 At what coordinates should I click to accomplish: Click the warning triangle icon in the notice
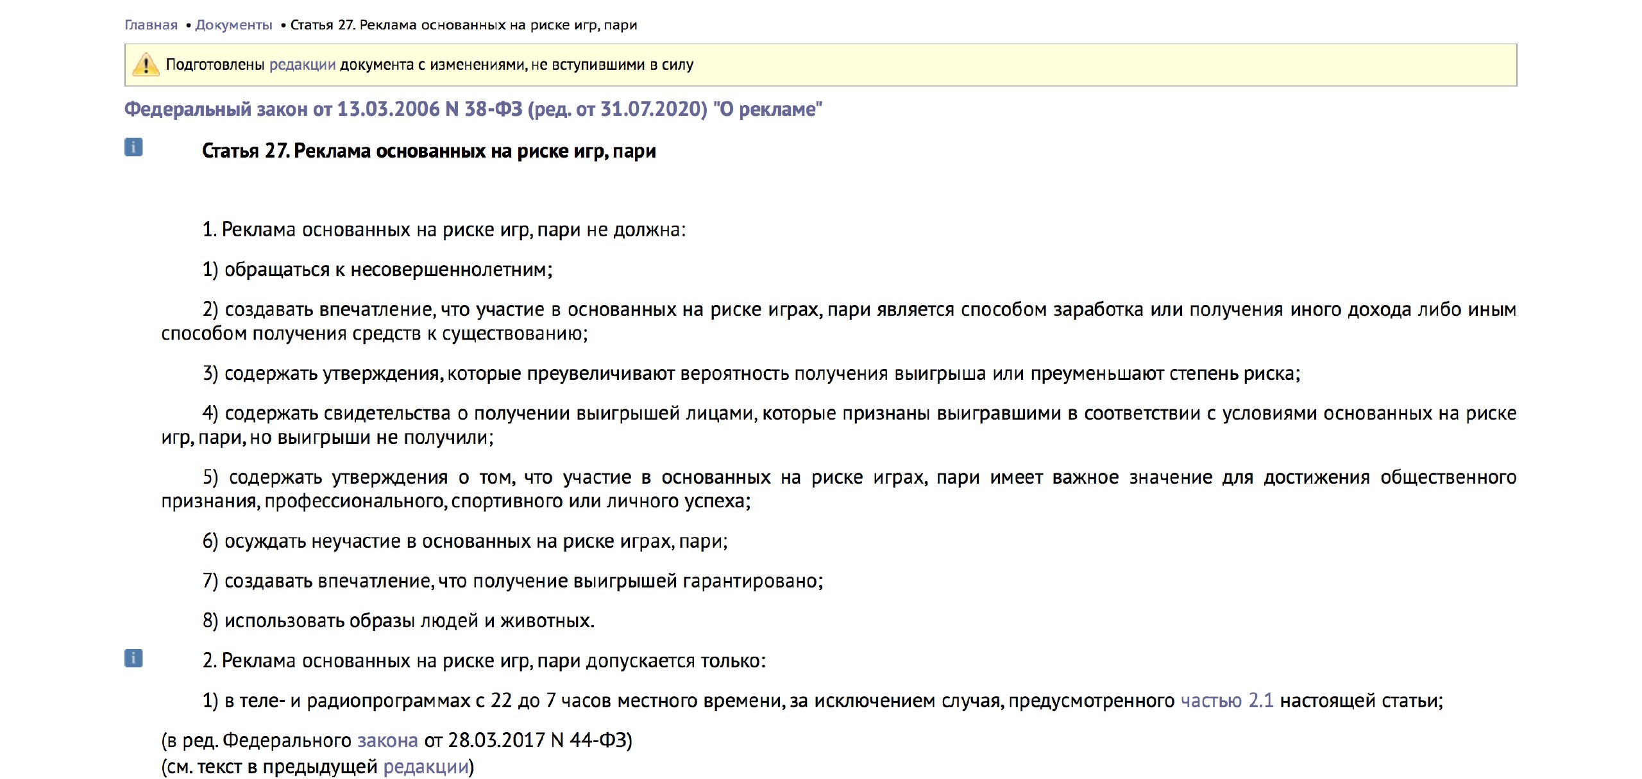[x=146, y=65]
